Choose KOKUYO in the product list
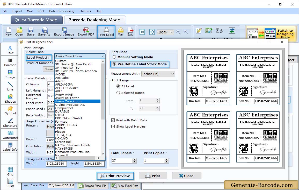299x190 pixels. coord(61,138)
